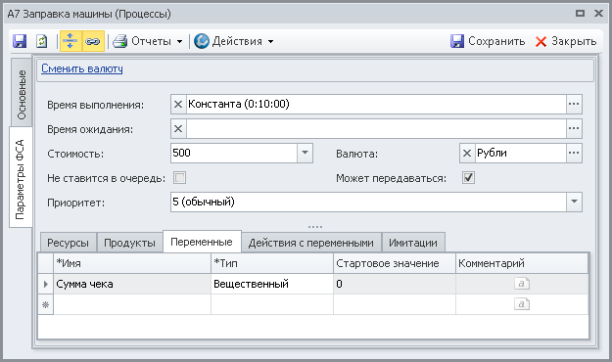
Task: Click the Комментарий column header
Action: coord(522,263)
